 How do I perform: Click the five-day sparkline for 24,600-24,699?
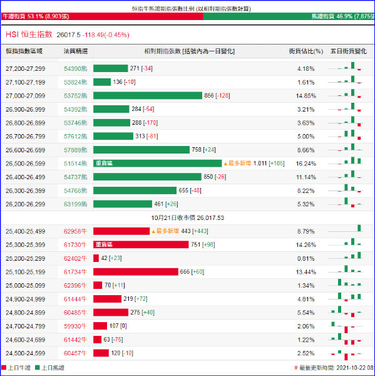point(346,339)
